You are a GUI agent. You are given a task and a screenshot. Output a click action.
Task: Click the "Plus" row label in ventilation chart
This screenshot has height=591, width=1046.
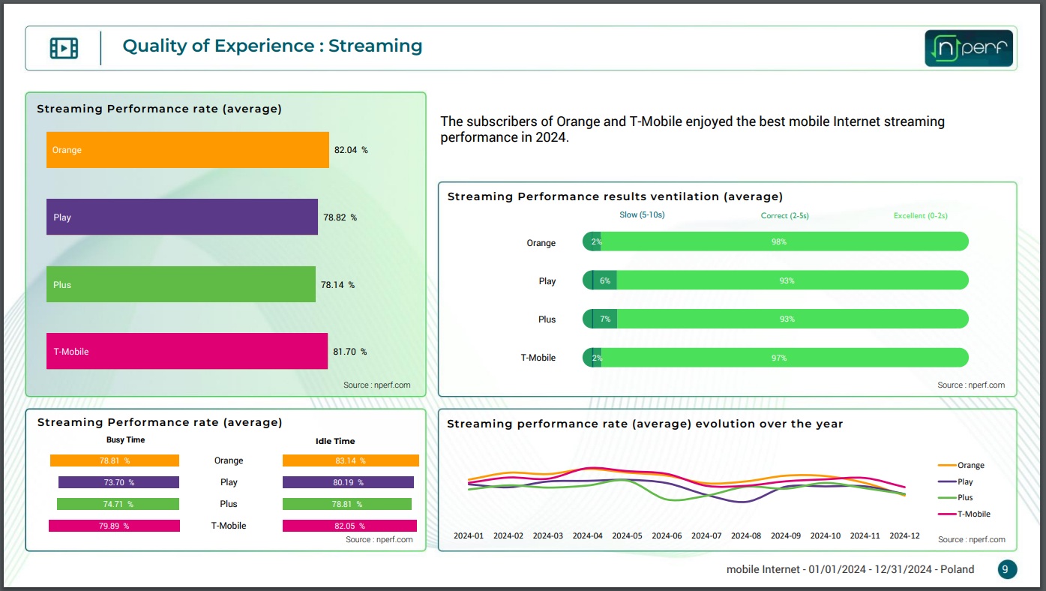pyautogui.click(x=547, y=319)
